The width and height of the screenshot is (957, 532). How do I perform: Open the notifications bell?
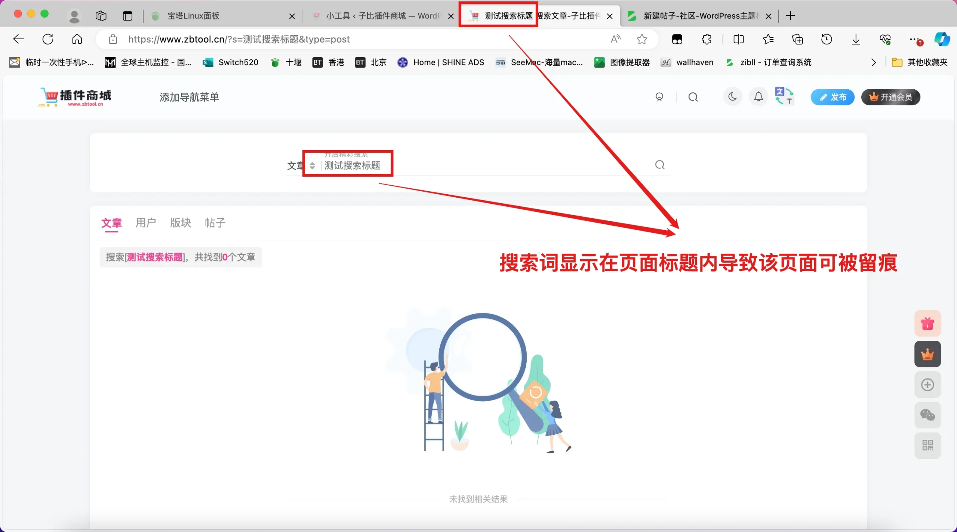pyautogui.click(x=758, y=97)
